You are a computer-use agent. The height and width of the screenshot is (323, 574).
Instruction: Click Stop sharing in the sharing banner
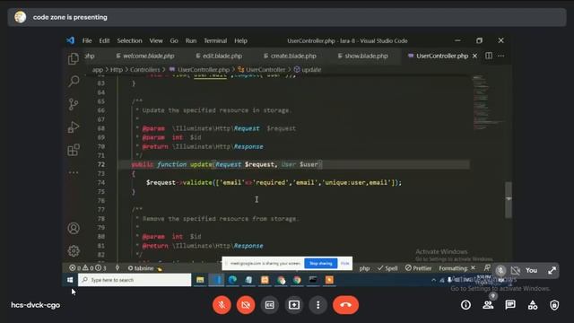point(321,263)
